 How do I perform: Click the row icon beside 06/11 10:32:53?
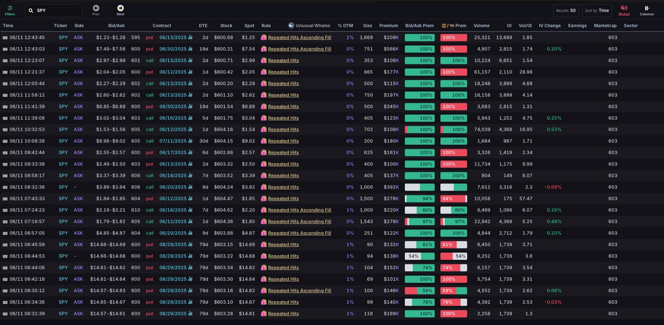(x=5, y=129)
